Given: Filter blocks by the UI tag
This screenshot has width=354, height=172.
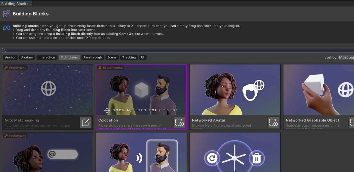Looking at the screenshot, I should click(x=142, y=57).
